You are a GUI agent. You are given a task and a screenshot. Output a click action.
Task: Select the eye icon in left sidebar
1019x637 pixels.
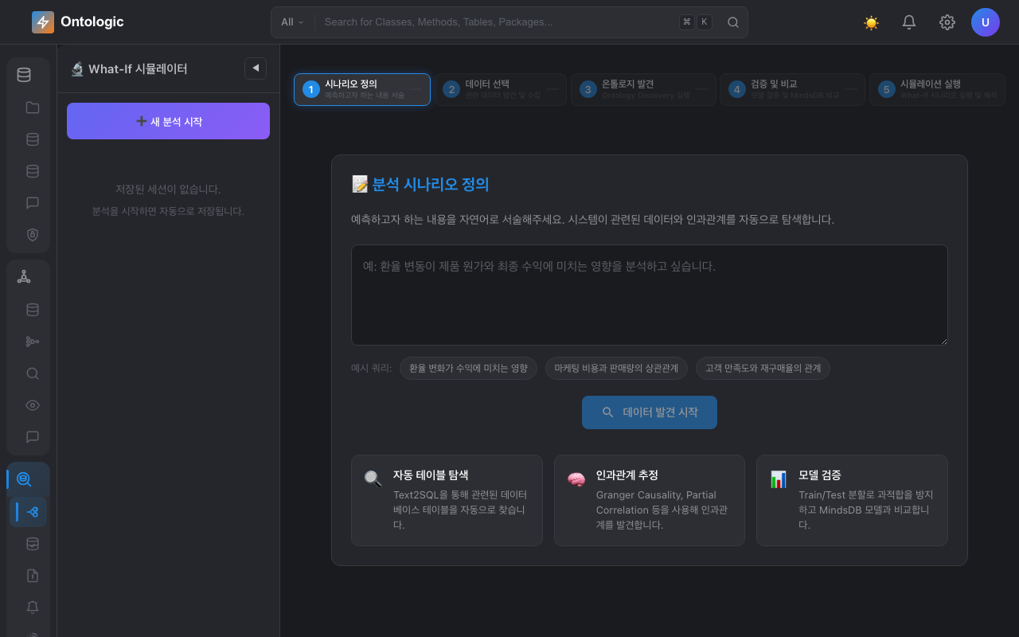coord(33,405)
